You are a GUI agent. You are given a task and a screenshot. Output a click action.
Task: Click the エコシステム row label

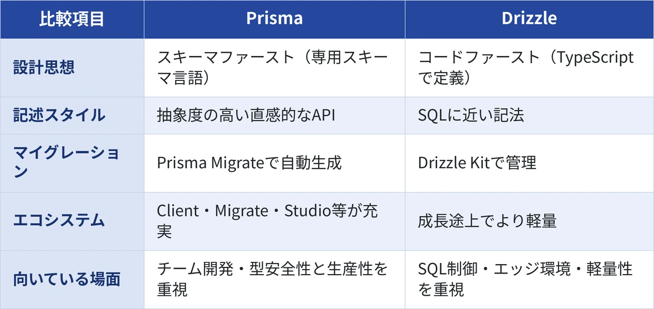click(72, 221)
